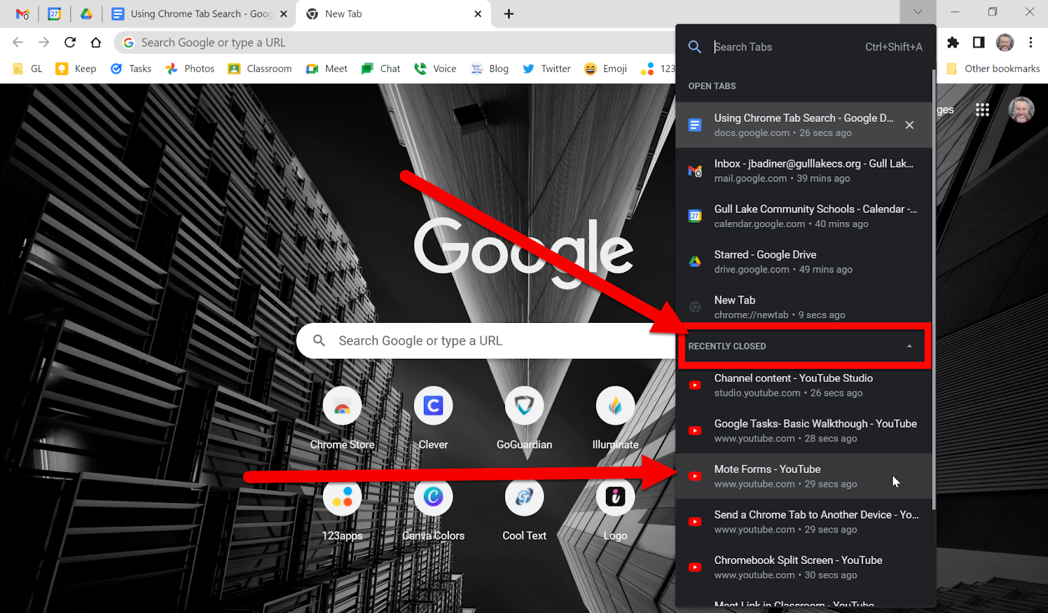Open the 123 bookmark icon
This screenshot has width=1048, height=613.
[657, 69]
